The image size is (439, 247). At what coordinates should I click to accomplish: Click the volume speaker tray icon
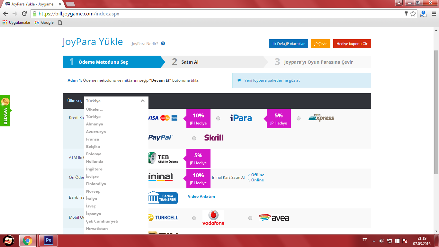pyautogui.click(x=381, y=241)
